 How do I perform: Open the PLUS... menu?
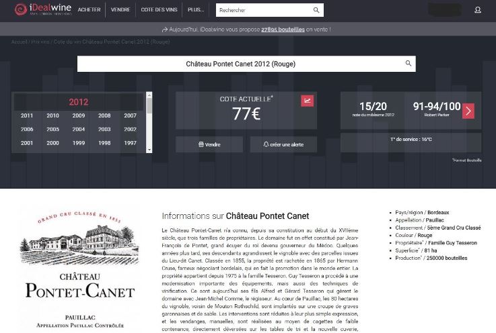click(x=196, y=10)
